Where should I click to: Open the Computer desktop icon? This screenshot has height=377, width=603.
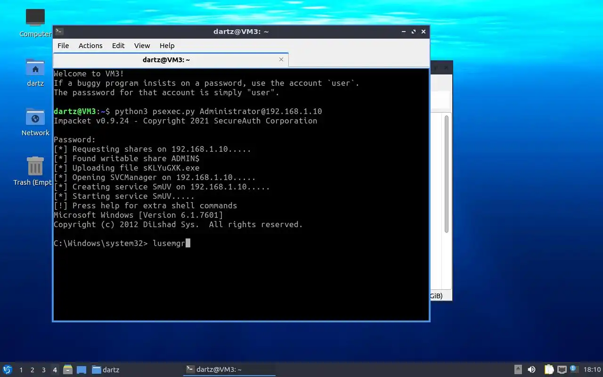35,23
